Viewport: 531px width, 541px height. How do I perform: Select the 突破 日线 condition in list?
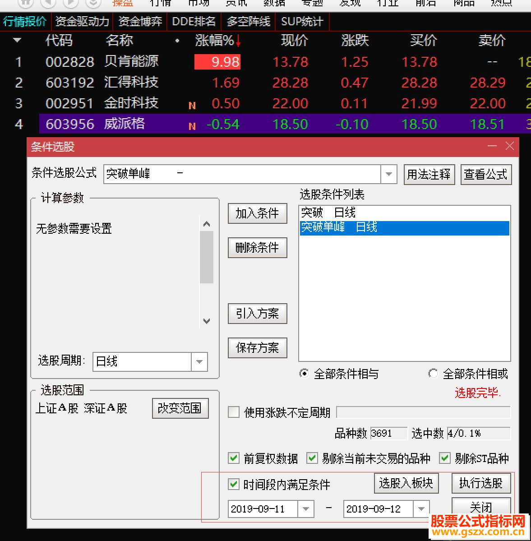(404, 213)
